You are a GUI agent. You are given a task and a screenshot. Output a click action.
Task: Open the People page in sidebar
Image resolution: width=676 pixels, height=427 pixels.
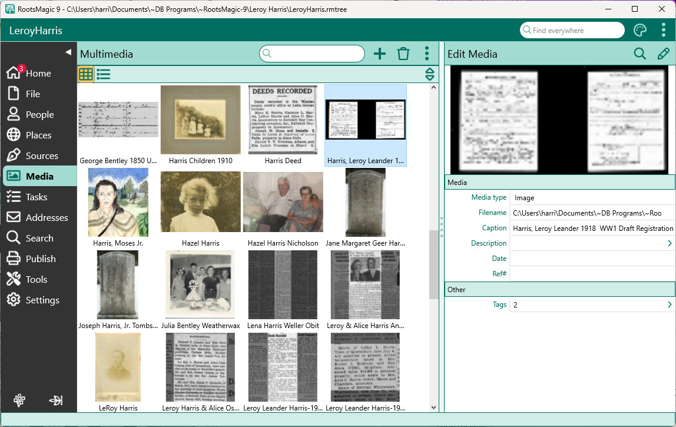39,115
